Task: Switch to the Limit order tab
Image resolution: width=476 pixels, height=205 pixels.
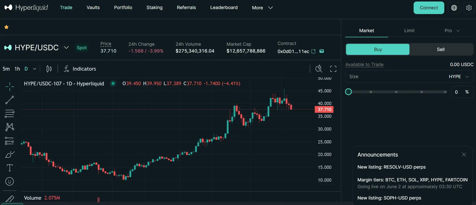Action: tap(409, 31)
